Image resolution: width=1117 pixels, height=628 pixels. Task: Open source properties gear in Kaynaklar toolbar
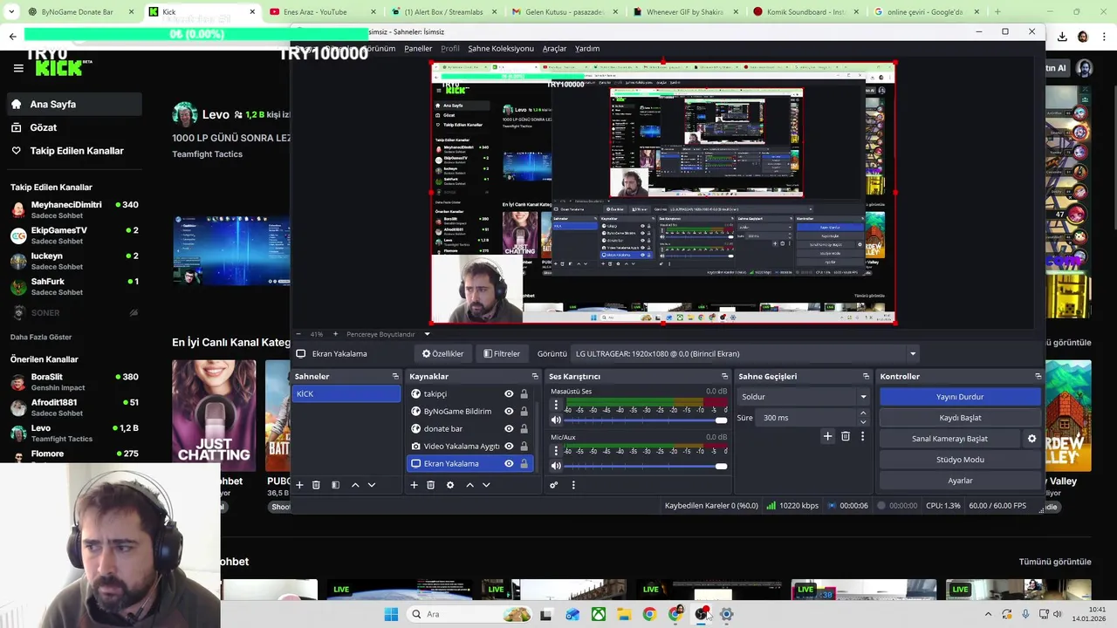(x=450, y=485)
